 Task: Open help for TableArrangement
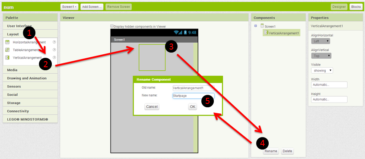coord(54,50)
